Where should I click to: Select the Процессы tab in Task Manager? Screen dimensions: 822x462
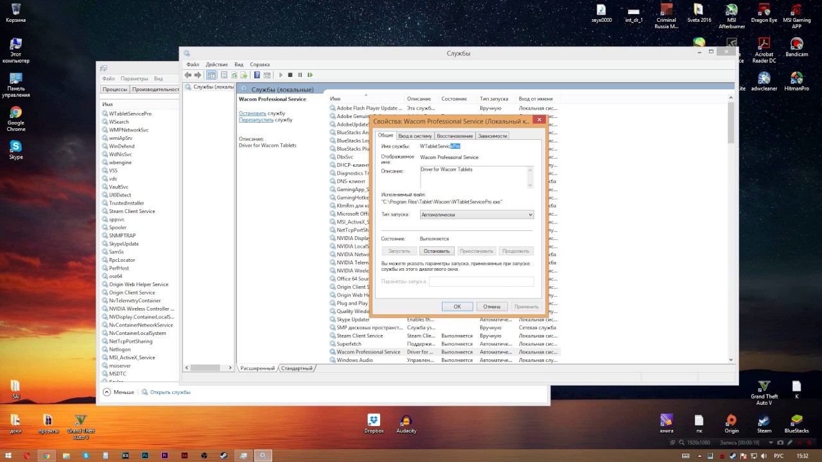click(x=115, y=90)
